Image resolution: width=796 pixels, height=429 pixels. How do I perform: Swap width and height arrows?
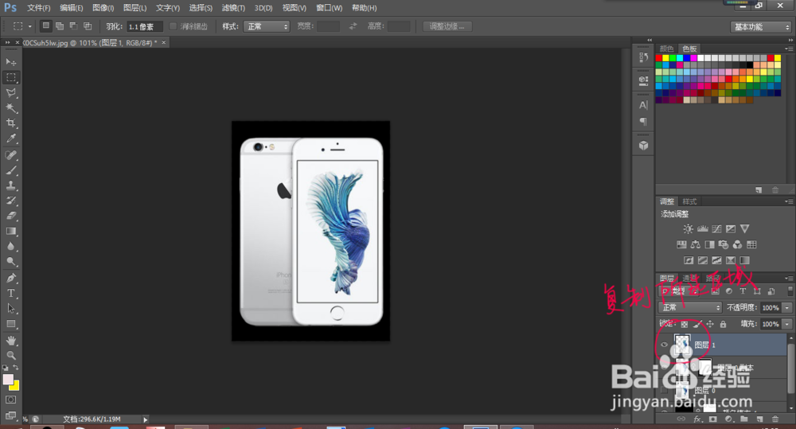click(353, 26)
